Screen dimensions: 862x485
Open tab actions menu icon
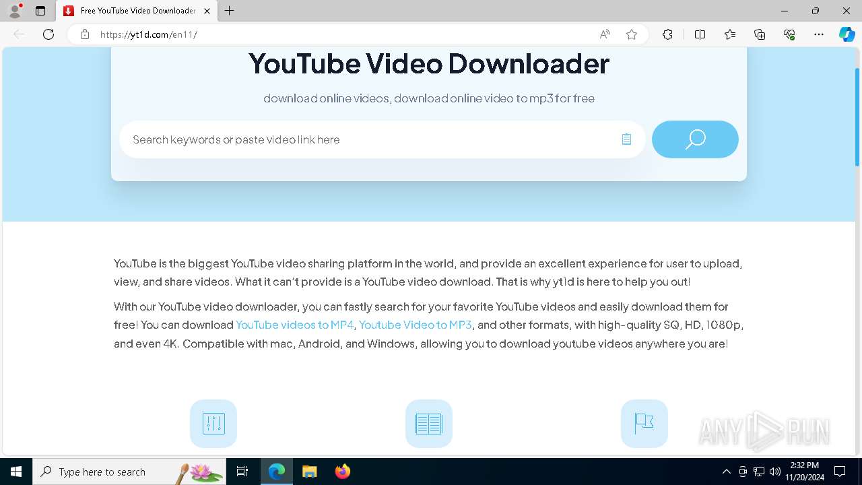tap(40, 11)
